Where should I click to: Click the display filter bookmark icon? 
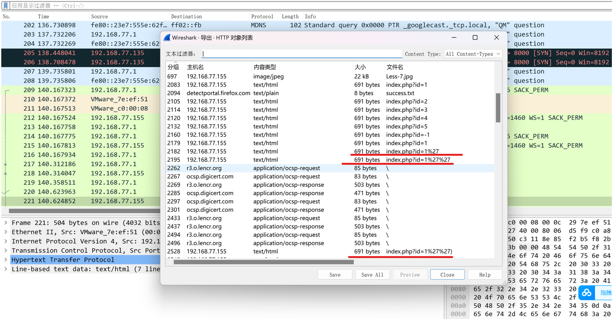coord(6,6)
